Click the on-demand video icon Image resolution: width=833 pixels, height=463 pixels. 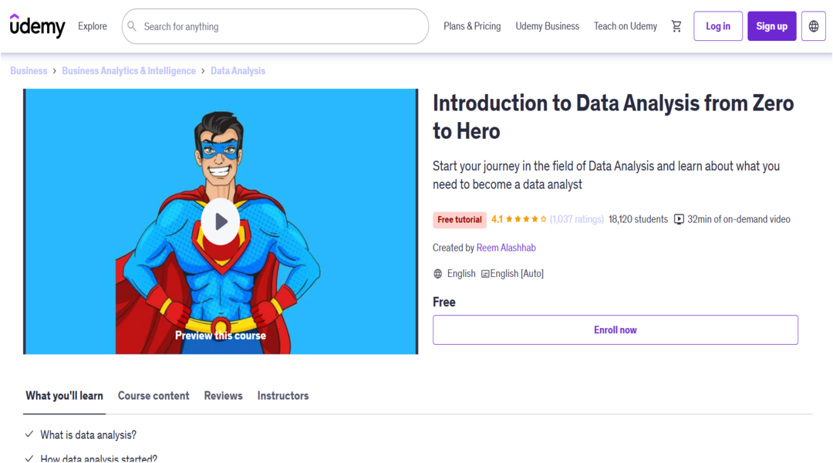coord(679,219)
